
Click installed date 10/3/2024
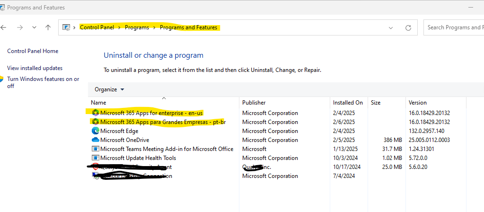point(345,158)
